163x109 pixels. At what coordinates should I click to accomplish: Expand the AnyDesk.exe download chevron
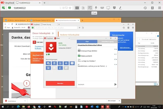click(25, 101)
